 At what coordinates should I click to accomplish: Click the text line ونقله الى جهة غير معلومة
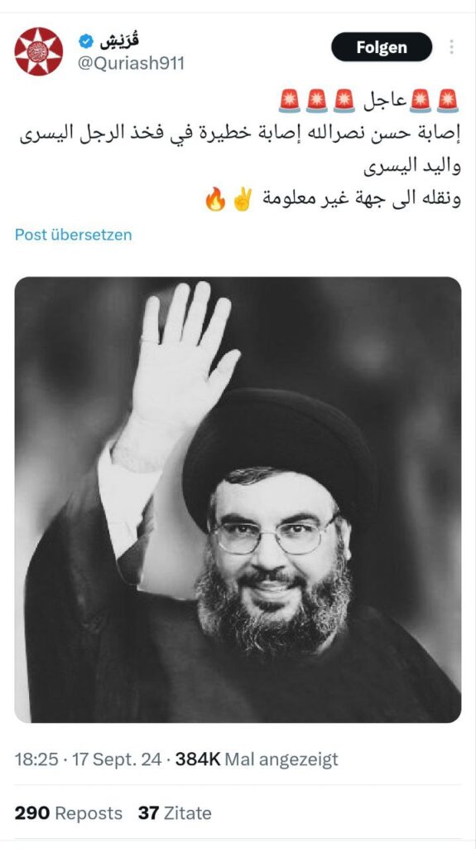(361, 199)
